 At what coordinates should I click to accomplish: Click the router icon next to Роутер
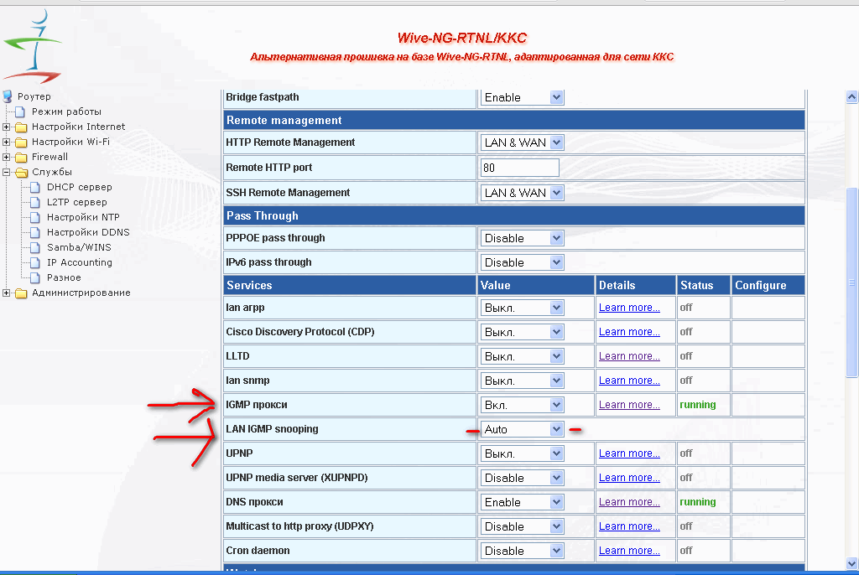[x=7, y=96]
